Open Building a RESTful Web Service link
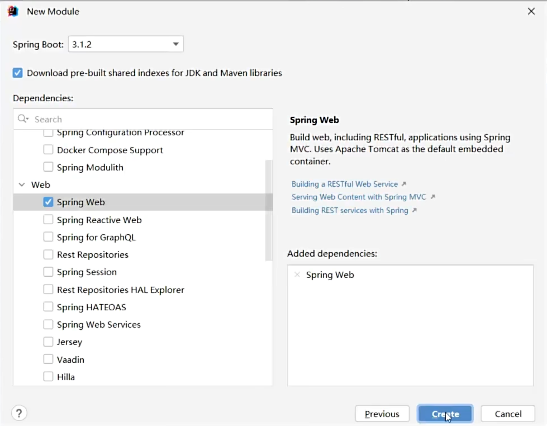 [345, 184]
